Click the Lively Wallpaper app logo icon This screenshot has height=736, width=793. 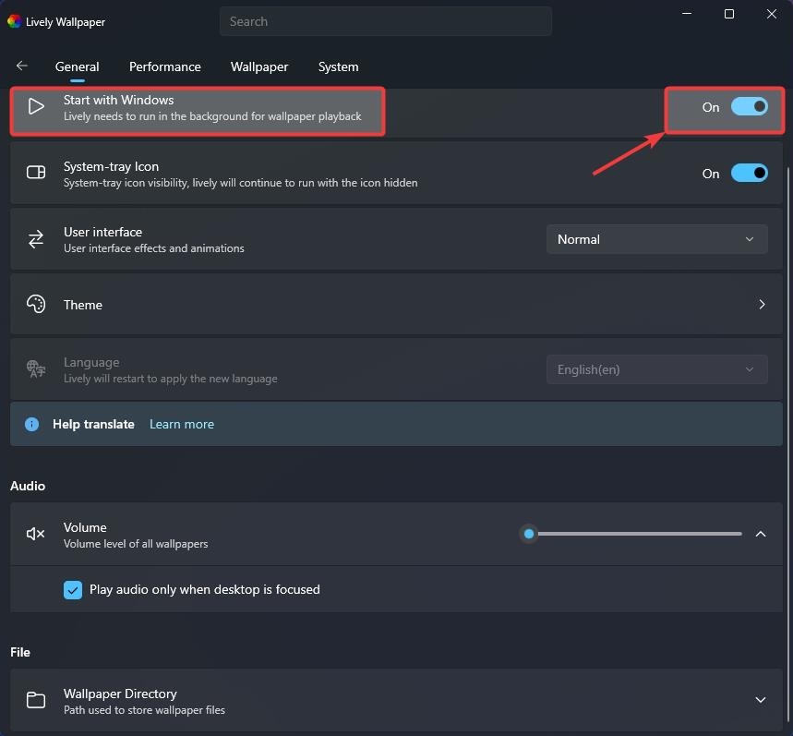[14, 21]
